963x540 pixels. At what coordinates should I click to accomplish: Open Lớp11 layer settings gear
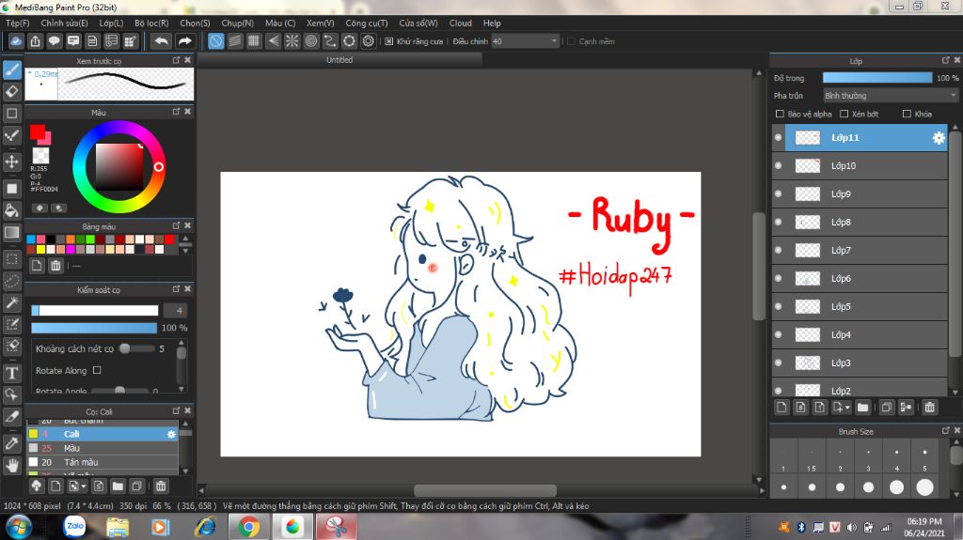(x=939, y=138)
